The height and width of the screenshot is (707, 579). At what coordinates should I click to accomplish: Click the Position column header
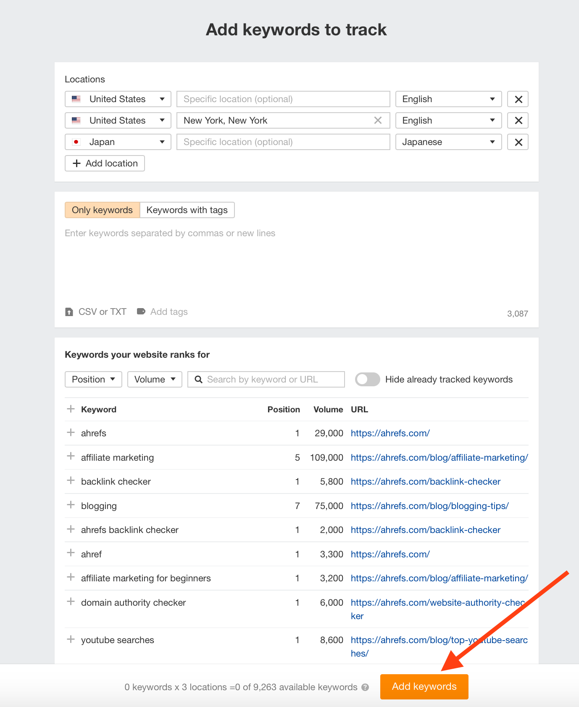tap(284, 409)
